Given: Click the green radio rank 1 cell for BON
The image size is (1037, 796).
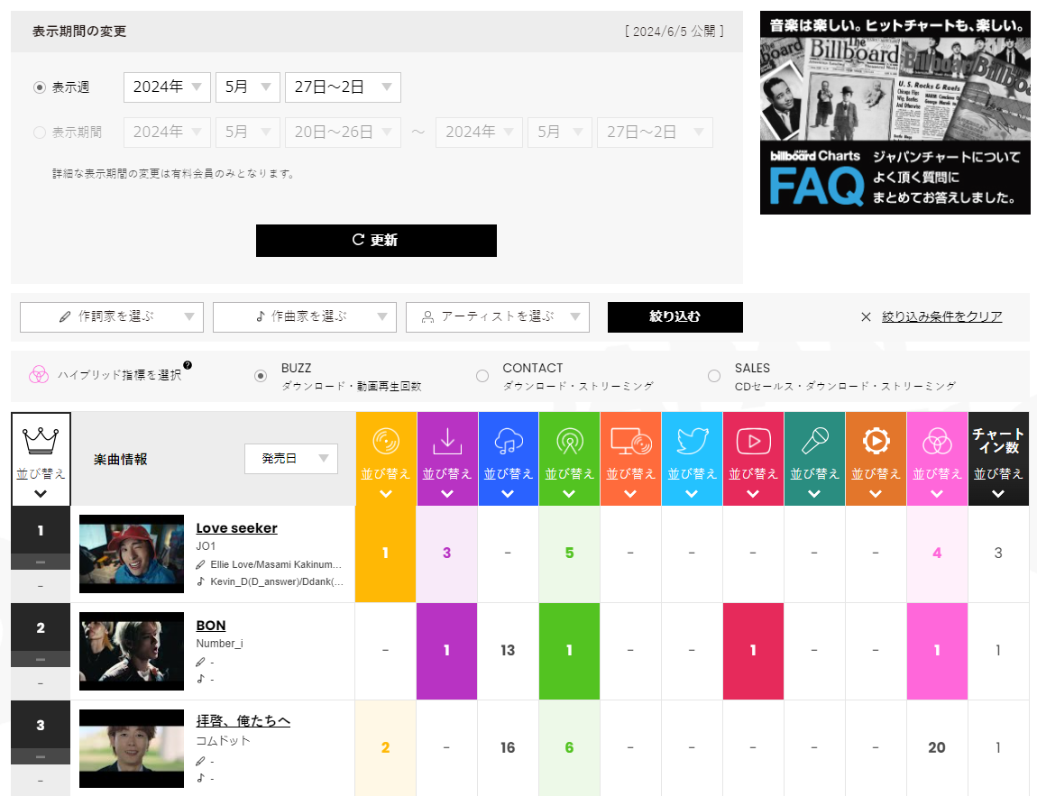Looking at the screenshot, I should pyautogui.click(x=569, y=651).
